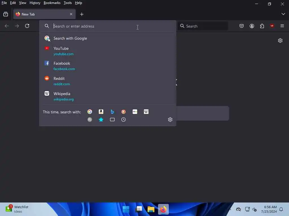Click the address bar input field
The height and width of the screenshot is (216, 289).
(108, 26)
